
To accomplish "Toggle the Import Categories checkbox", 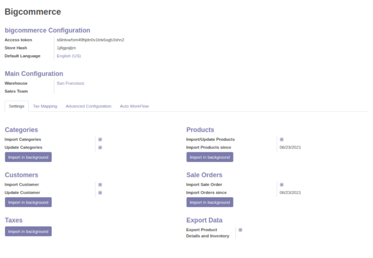I will point(100,139).
